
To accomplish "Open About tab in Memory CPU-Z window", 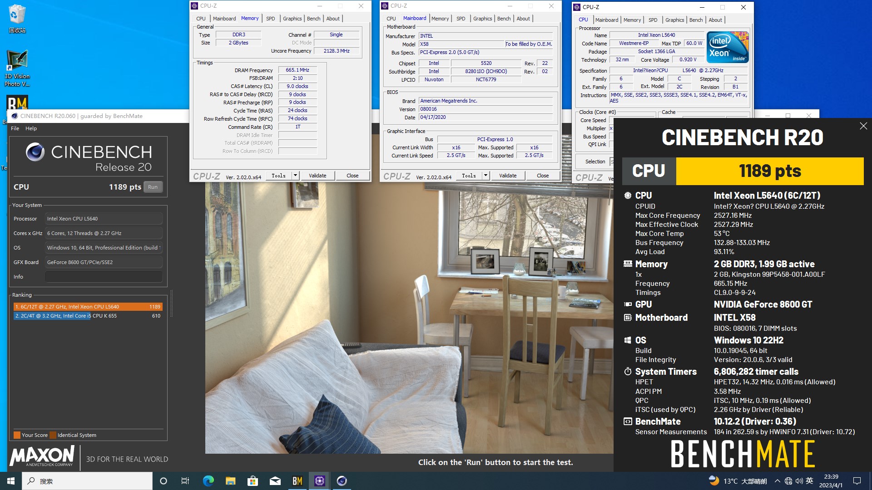I will click(x=333, y=19).
